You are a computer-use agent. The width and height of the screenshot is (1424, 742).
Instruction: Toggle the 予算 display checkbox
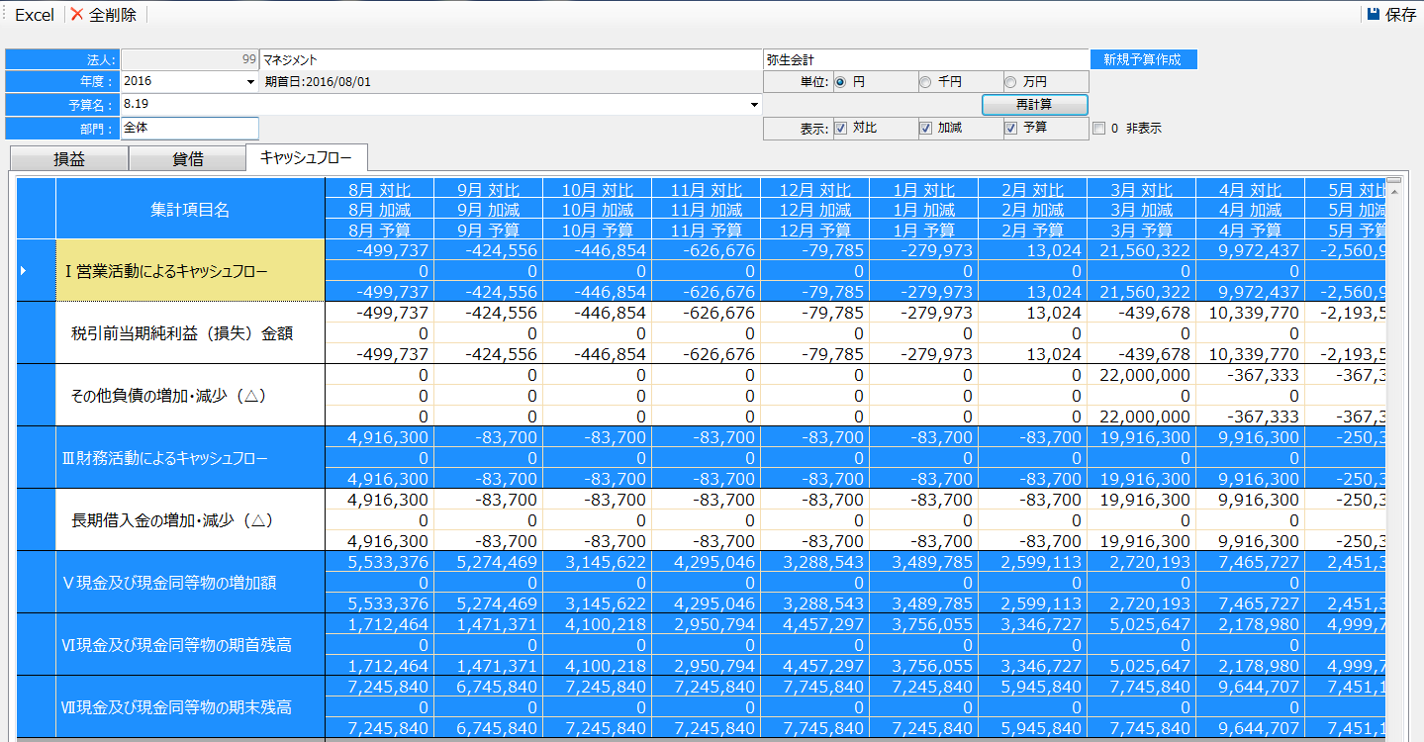coord(1011,128)
